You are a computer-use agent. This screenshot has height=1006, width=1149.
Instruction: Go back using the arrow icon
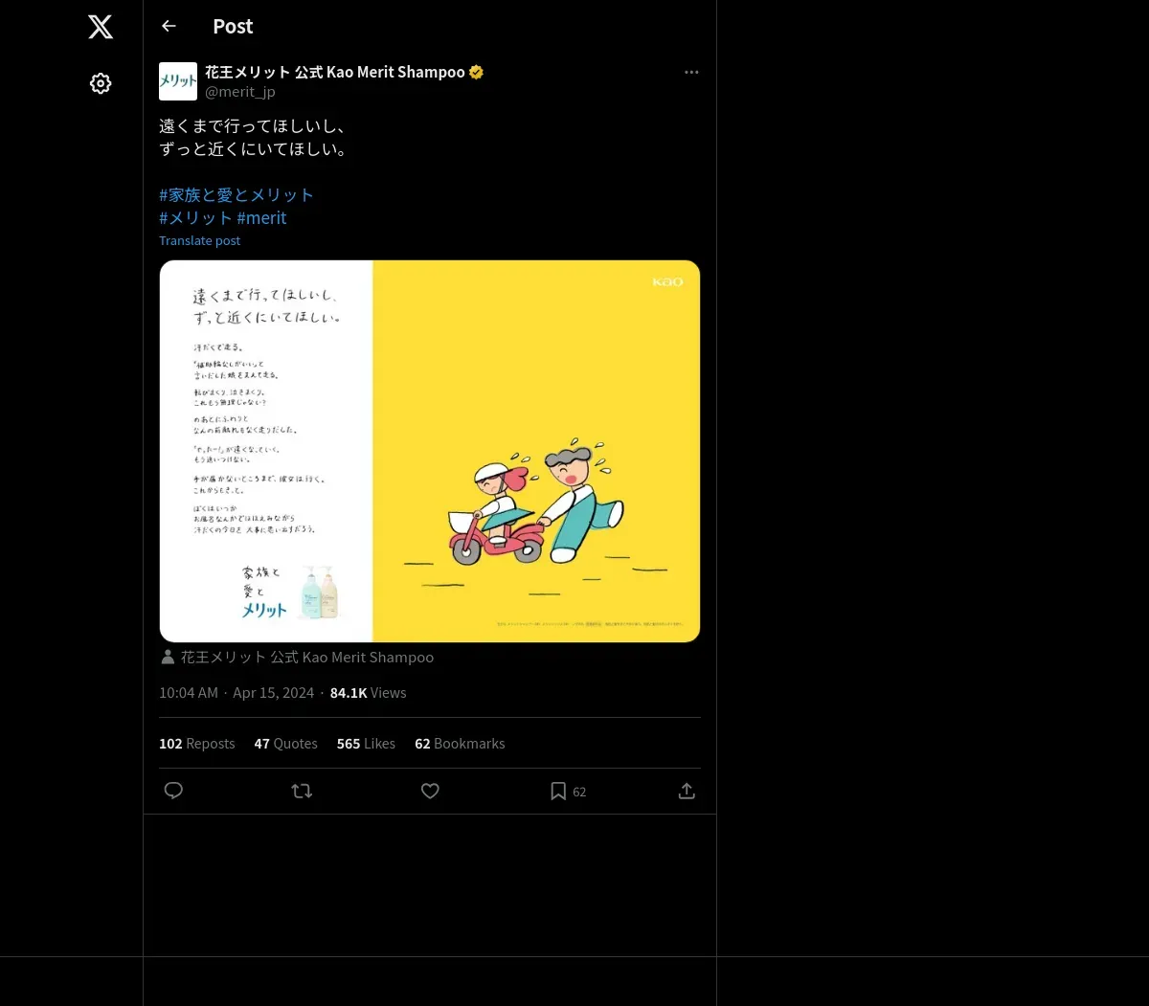coord(169,27)
